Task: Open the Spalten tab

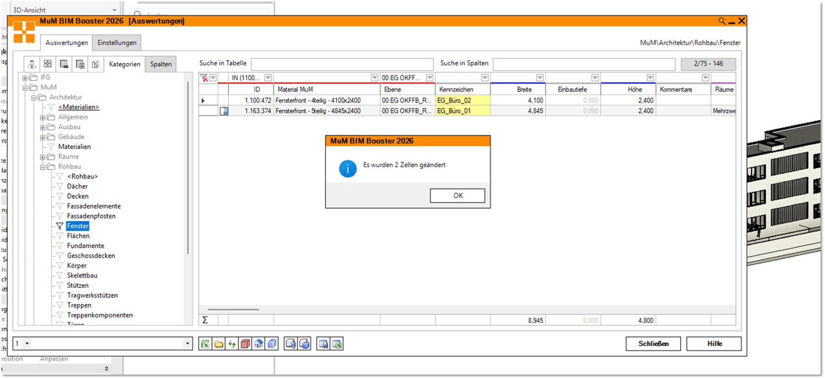Action: tap(161, 64)
